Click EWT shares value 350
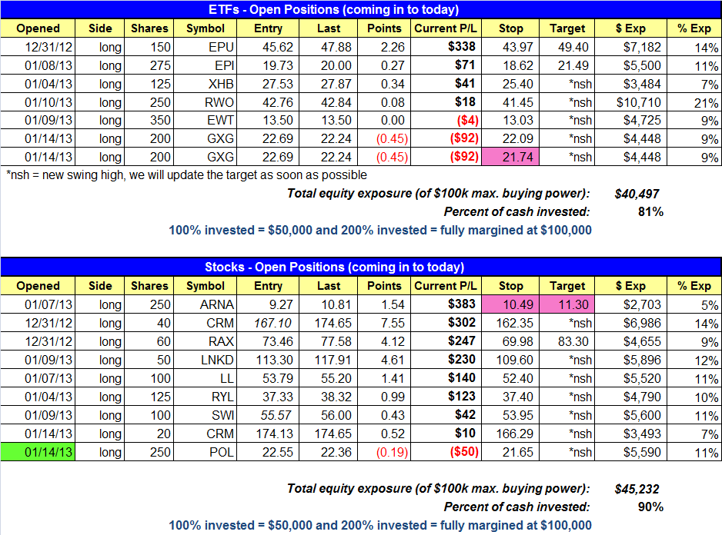Image resolution: width=722 pixels, height=535 pixels. pyautogui.click(x=160, y=120)
